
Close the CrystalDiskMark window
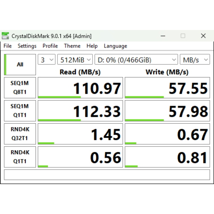(203, 36)
